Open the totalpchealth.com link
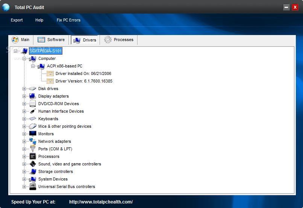Image resolution: width=303 pixels, height=208 pixels. coord(101,202)
